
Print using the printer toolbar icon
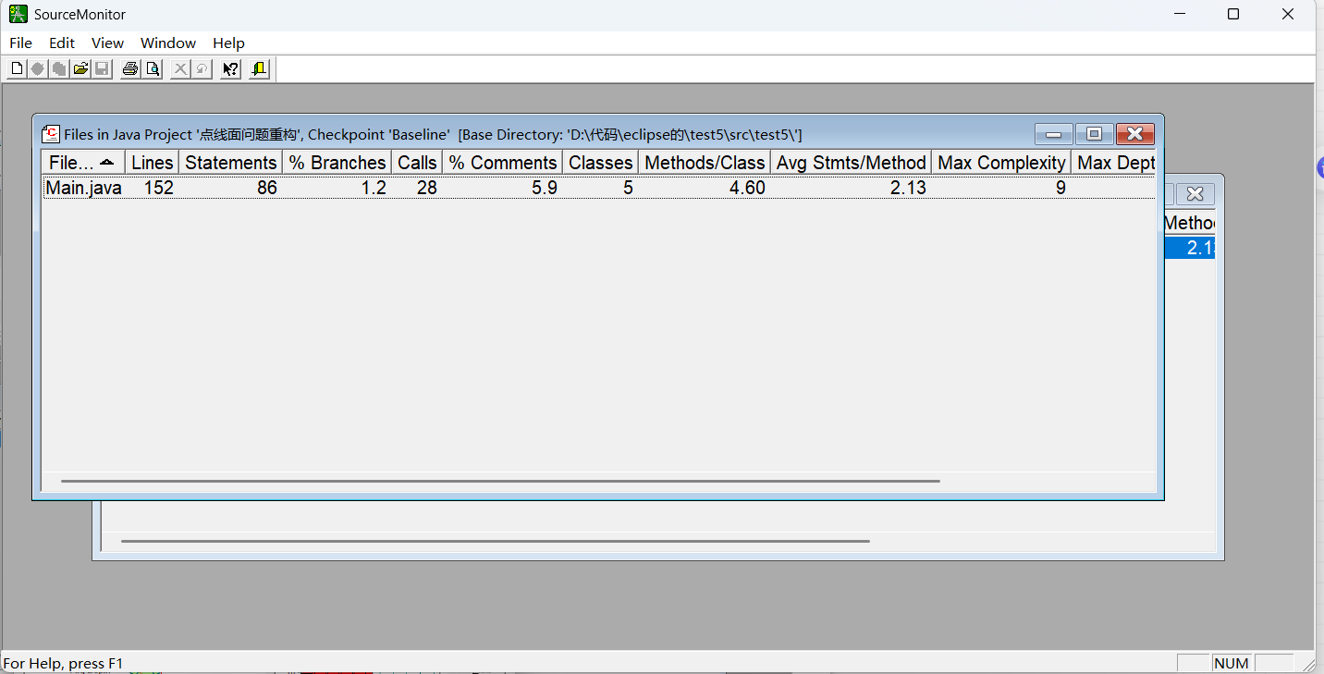(130, 69)
